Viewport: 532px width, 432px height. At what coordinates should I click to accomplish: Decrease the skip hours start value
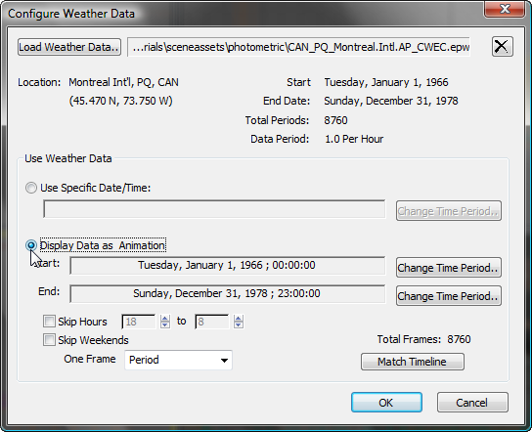point(165,324)
